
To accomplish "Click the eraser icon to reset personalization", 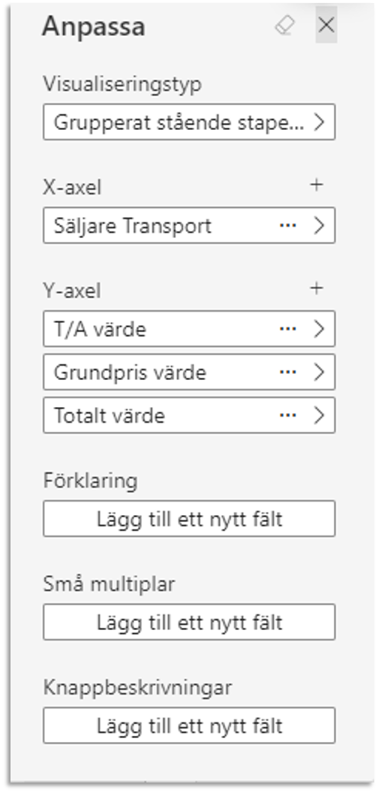I will tap(284, 26).
